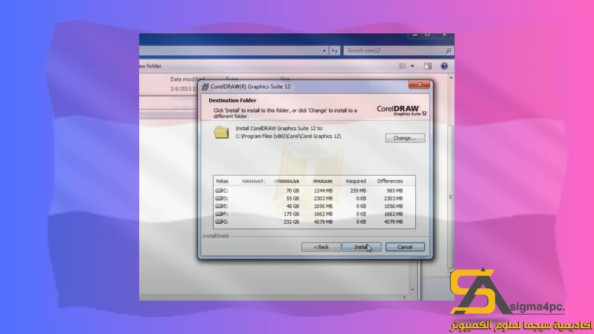Viewport: 594px width, 334px height.
Task: Select the E: drive volume row
Action: tap(314, 206)
